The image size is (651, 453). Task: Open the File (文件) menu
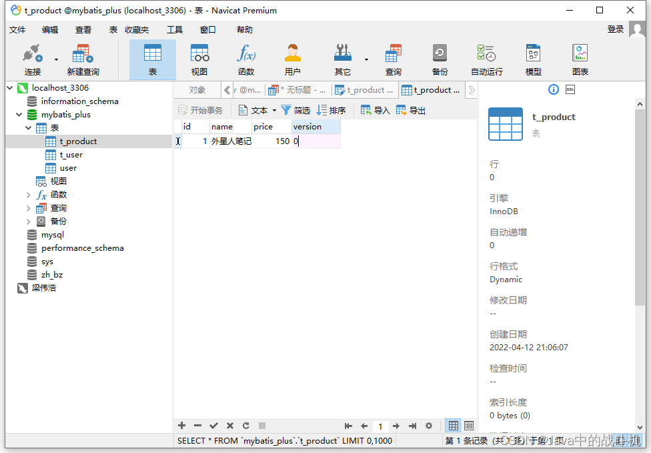coord(17,30)
